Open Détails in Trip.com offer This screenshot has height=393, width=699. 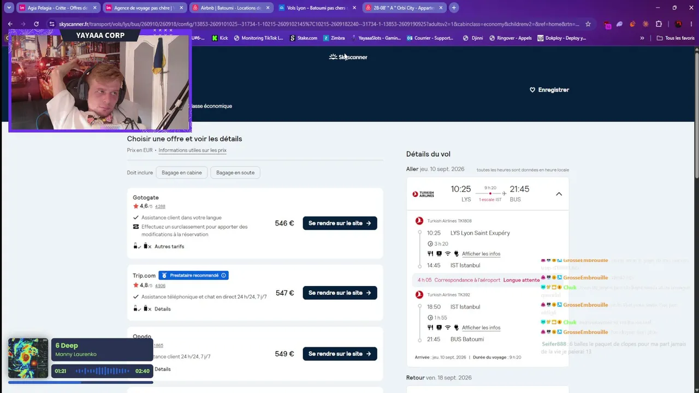163,309
